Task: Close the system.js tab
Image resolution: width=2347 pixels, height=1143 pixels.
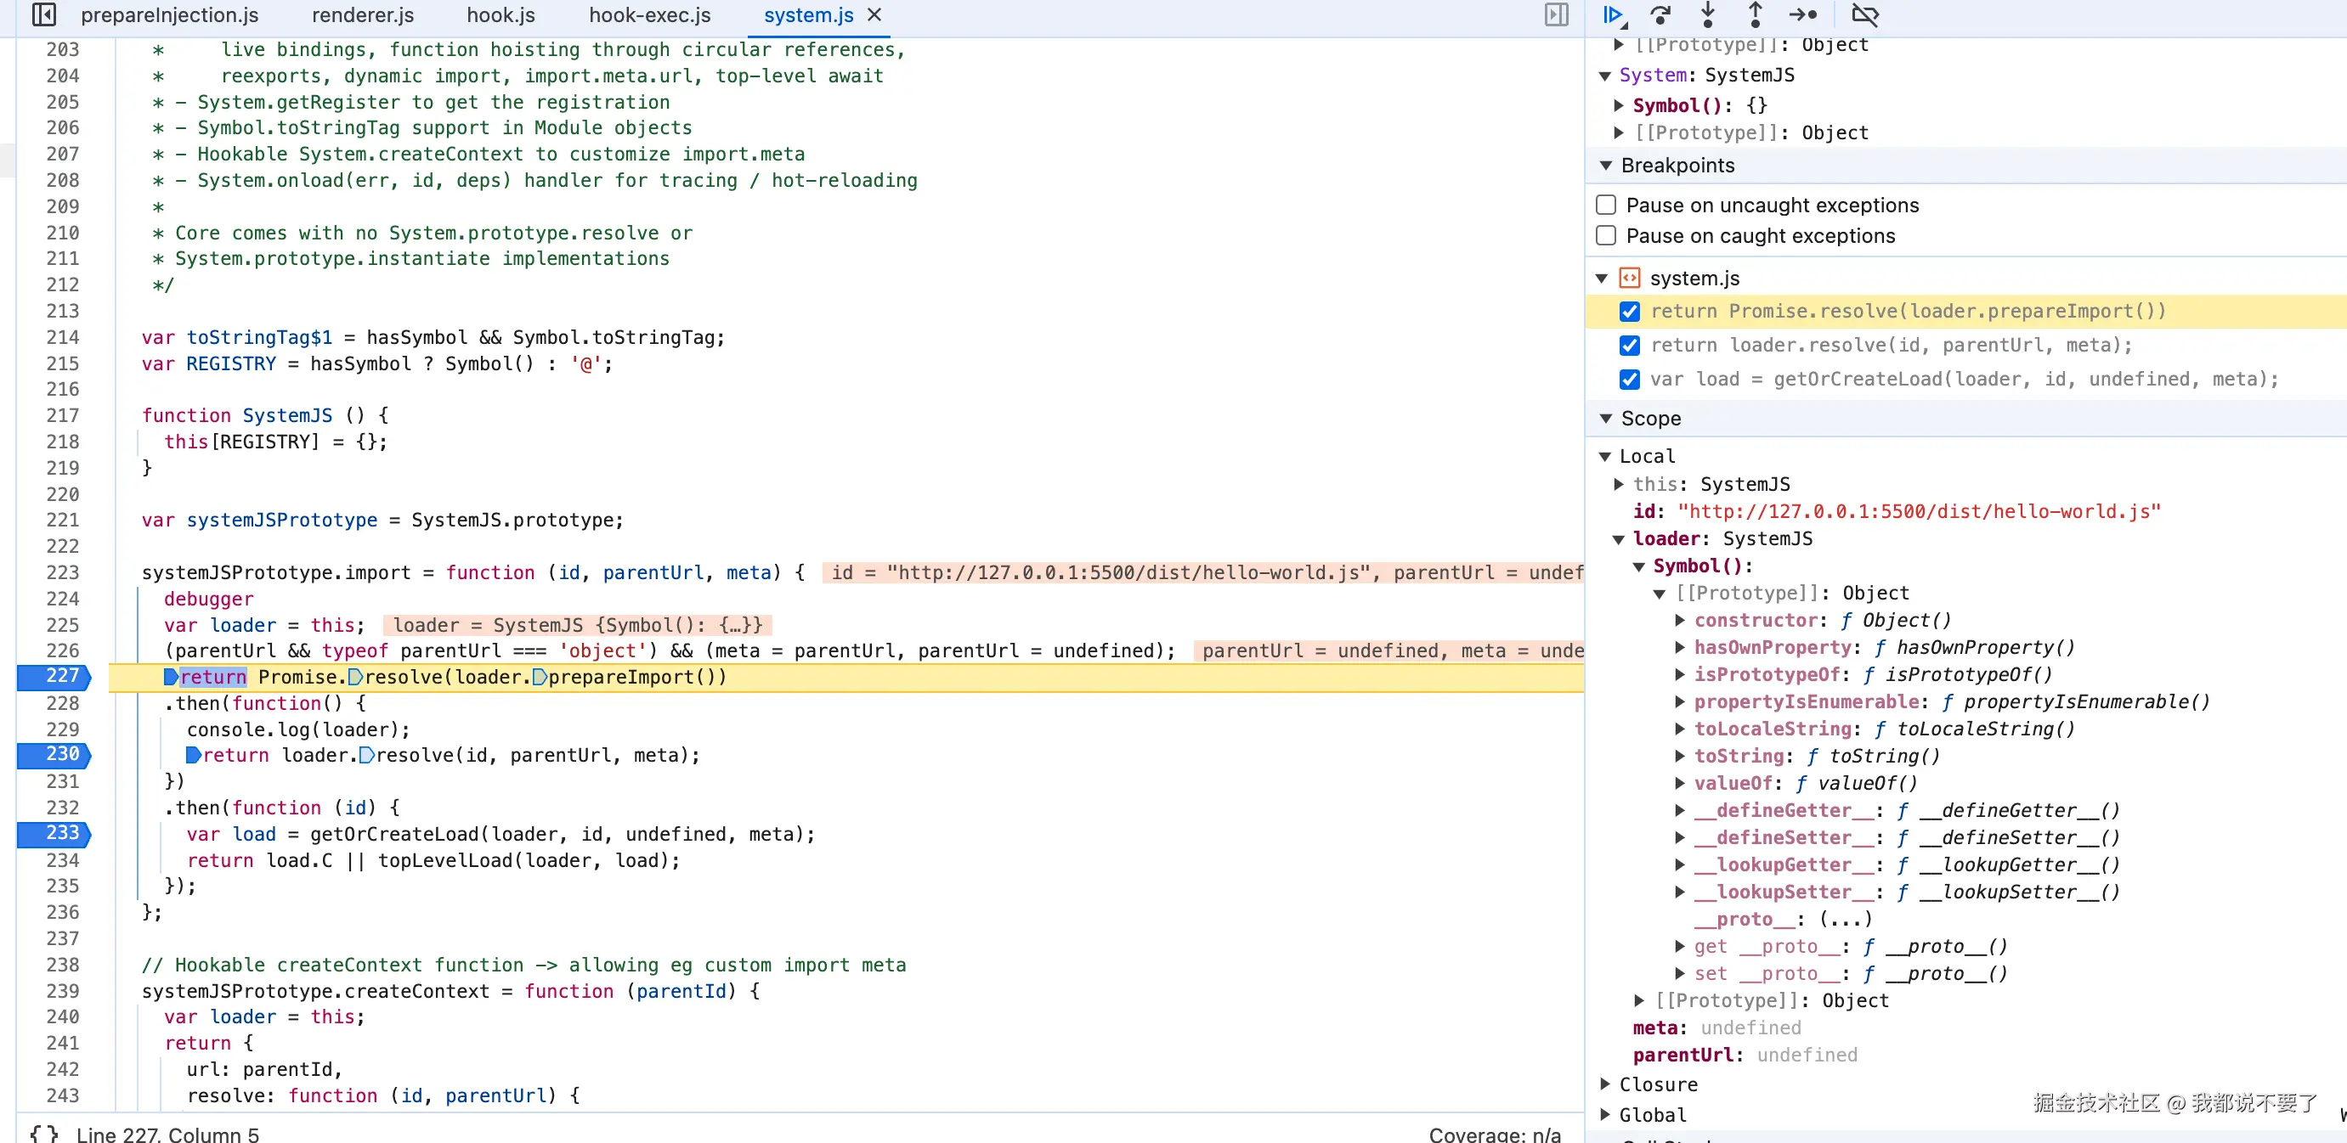Action: 874,15
